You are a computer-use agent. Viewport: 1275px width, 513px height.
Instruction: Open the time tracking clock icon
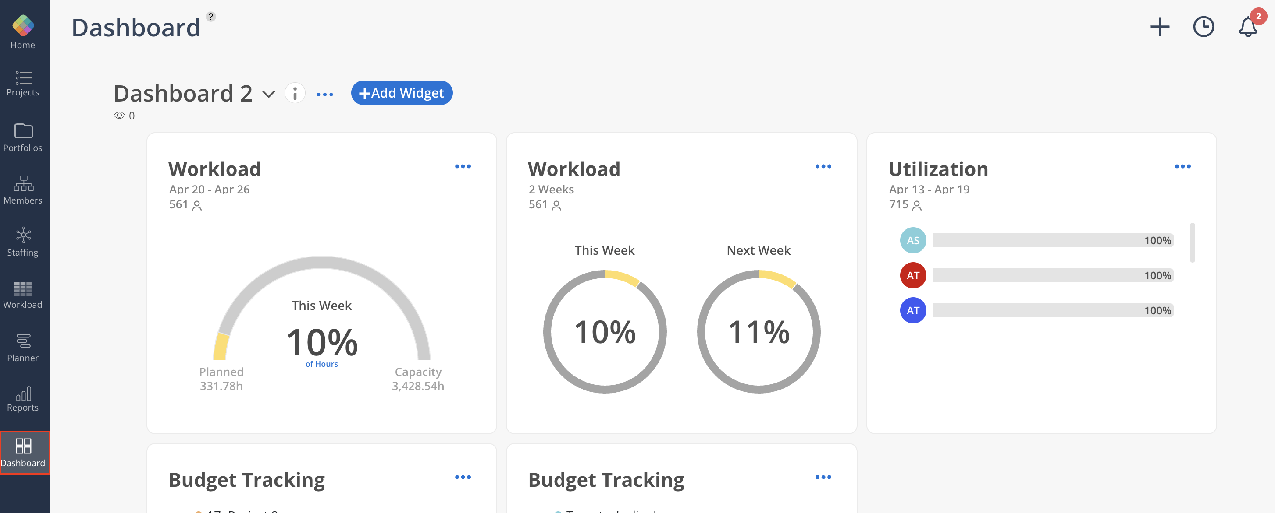pos(1203,27)
